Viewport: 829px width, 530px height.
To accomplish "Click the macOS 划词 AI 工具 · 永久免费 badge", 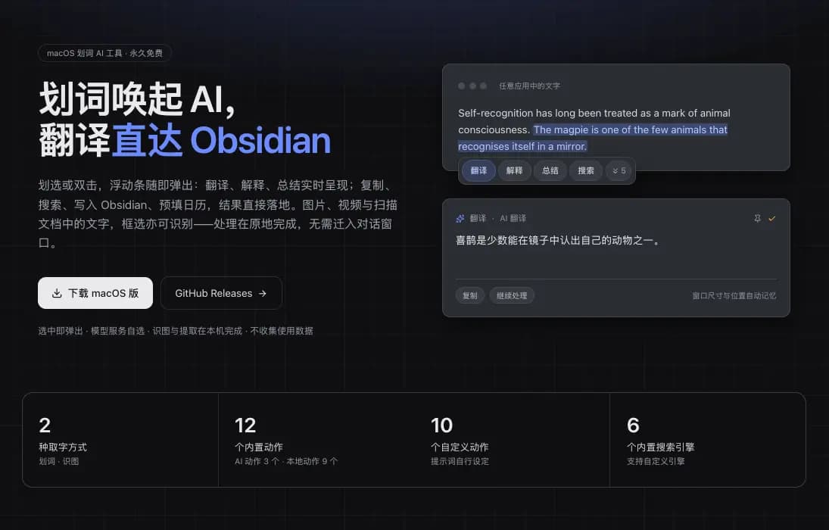I will coord(104,53).
